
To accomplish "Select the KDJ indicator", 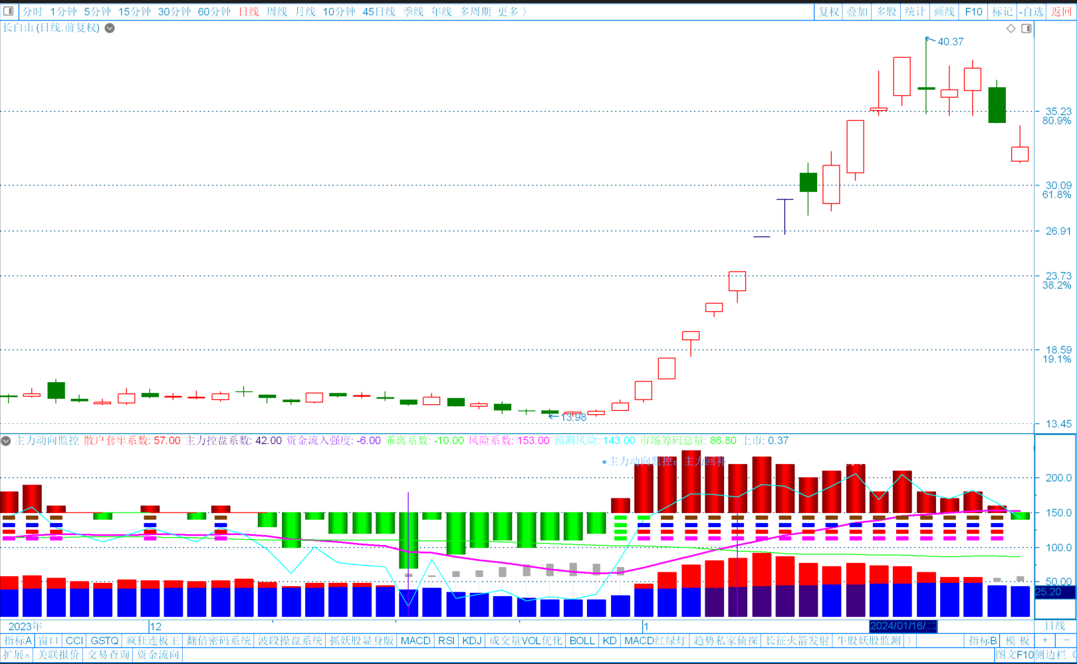I will [x=472, y=641].
